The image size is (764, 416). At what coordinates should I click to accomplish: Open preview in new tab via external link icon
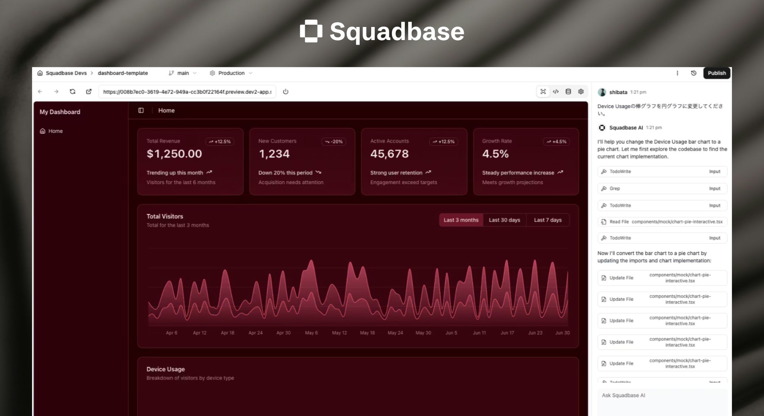coord(89,92)
